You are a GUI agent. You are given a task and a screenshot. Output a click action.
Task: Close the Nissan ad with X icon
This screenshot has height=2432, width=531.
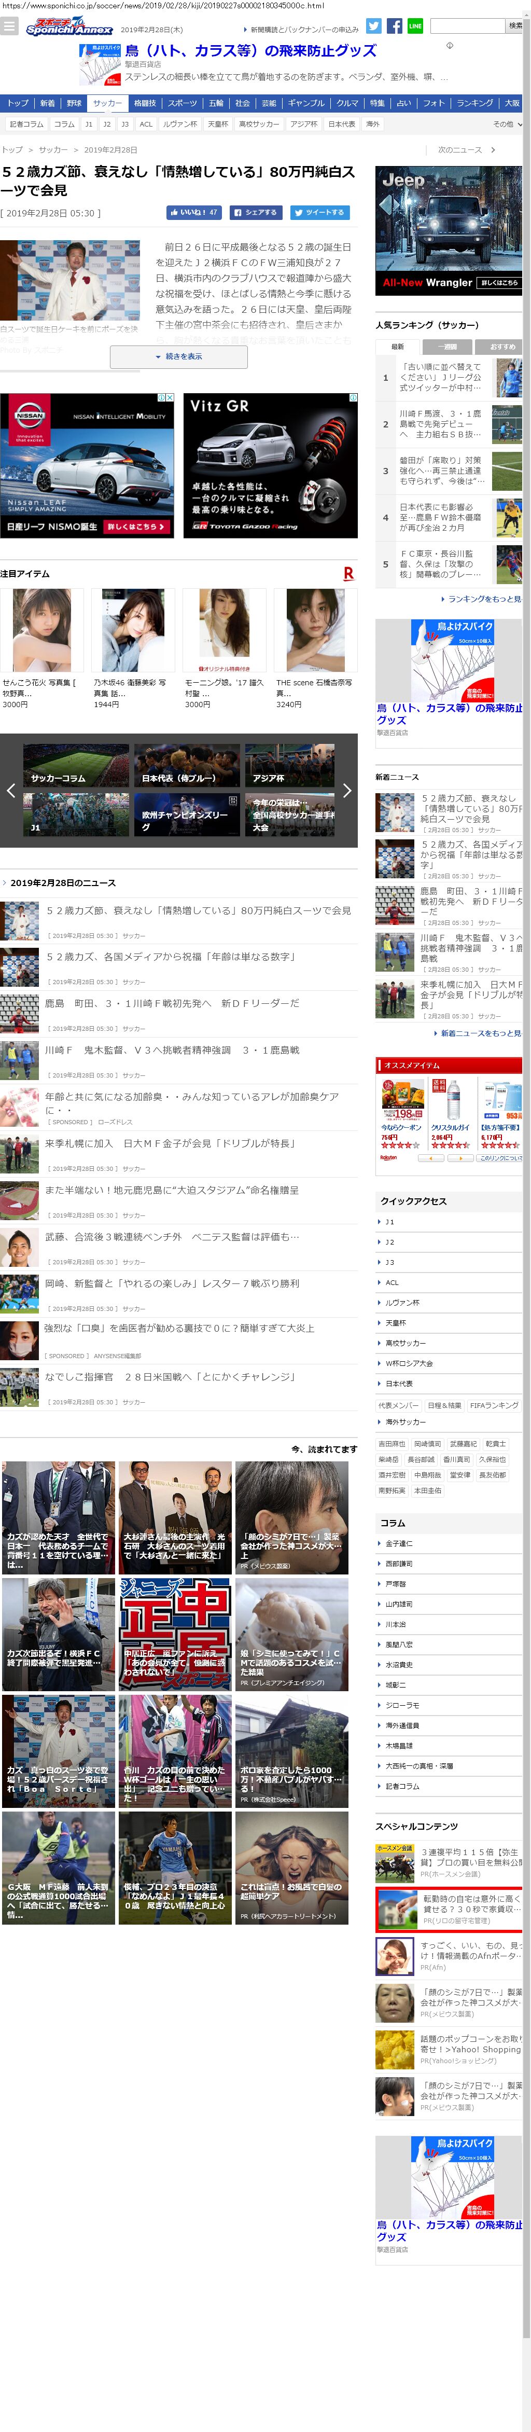point(170,397)
